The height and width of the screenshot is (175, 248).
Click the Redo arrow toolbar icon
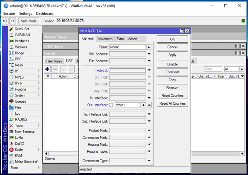coord(13,21)
